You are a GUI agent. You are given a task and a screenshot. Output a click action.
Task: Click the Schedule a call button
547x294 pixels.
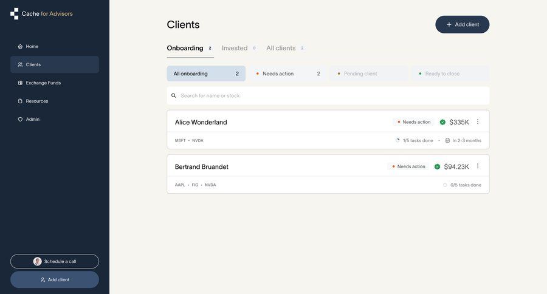(x=55, y=261)
